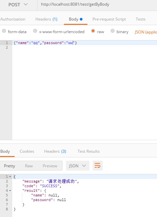
Task: Collapse the result object fold arrow at line 4
Action: click(x=10, y=191)
